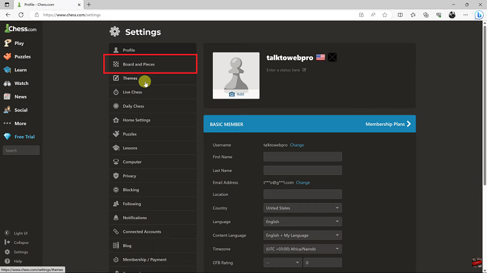Image resolution: width=487 pixels, height=273 pixels.
Task: Open the Themes settings tab
Action: [x=153, y=78]
